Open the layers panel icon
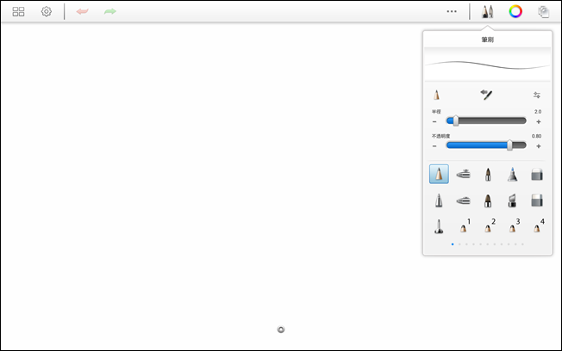The width and height of the screenshot is (562, 351). (543, 12)
